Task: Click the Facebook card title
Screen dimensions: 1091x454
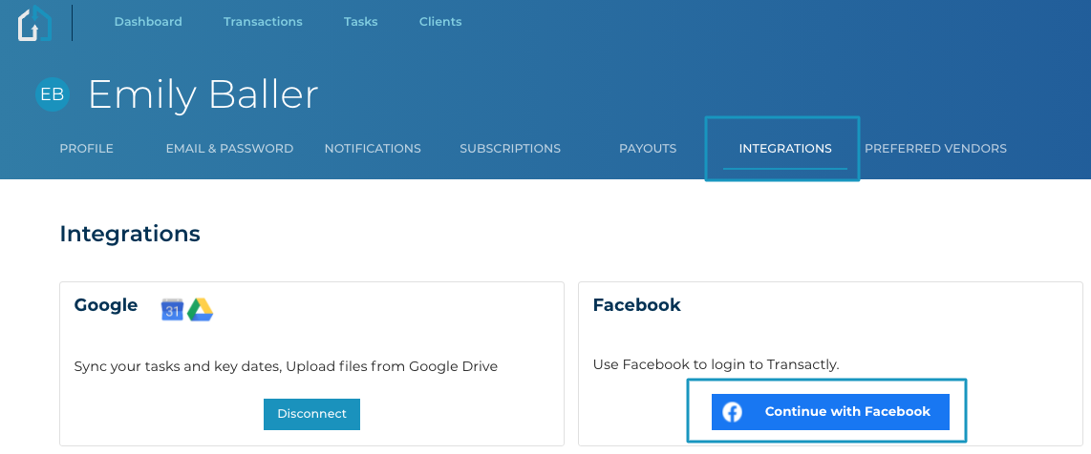Action: tap(636, 305)
